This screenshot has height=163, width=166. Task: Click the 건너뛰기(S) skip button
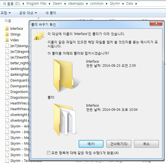[x=119, y=144]
